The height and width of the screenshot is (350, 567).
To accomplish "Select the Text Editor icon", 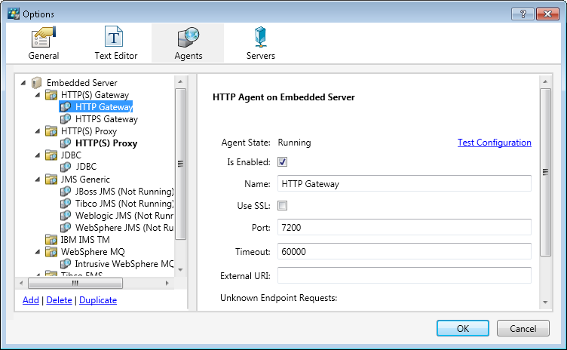I will click(113, 37).
